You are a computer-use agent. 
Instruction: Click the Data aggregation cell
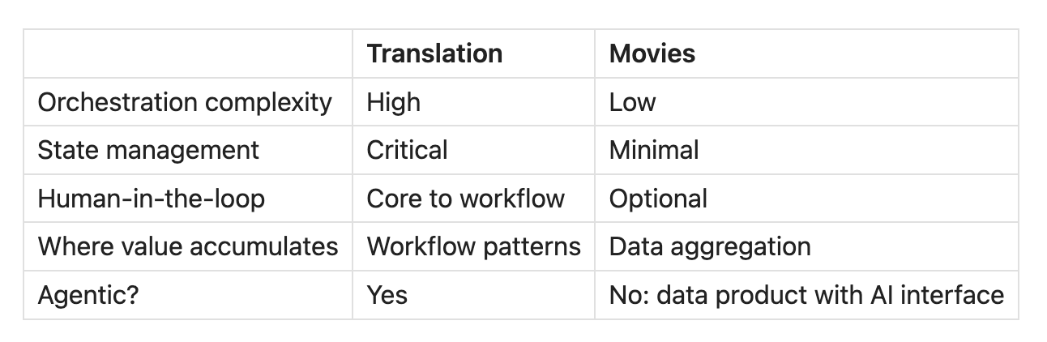(x=710, y=246)
